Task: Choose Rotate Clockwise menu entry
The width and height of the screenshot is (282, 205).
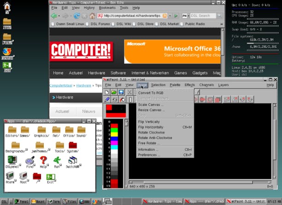Action: 165,132
